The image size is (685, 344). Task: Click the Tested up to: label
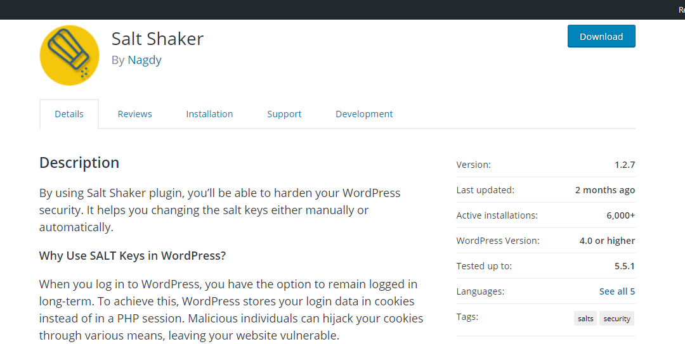484,266
